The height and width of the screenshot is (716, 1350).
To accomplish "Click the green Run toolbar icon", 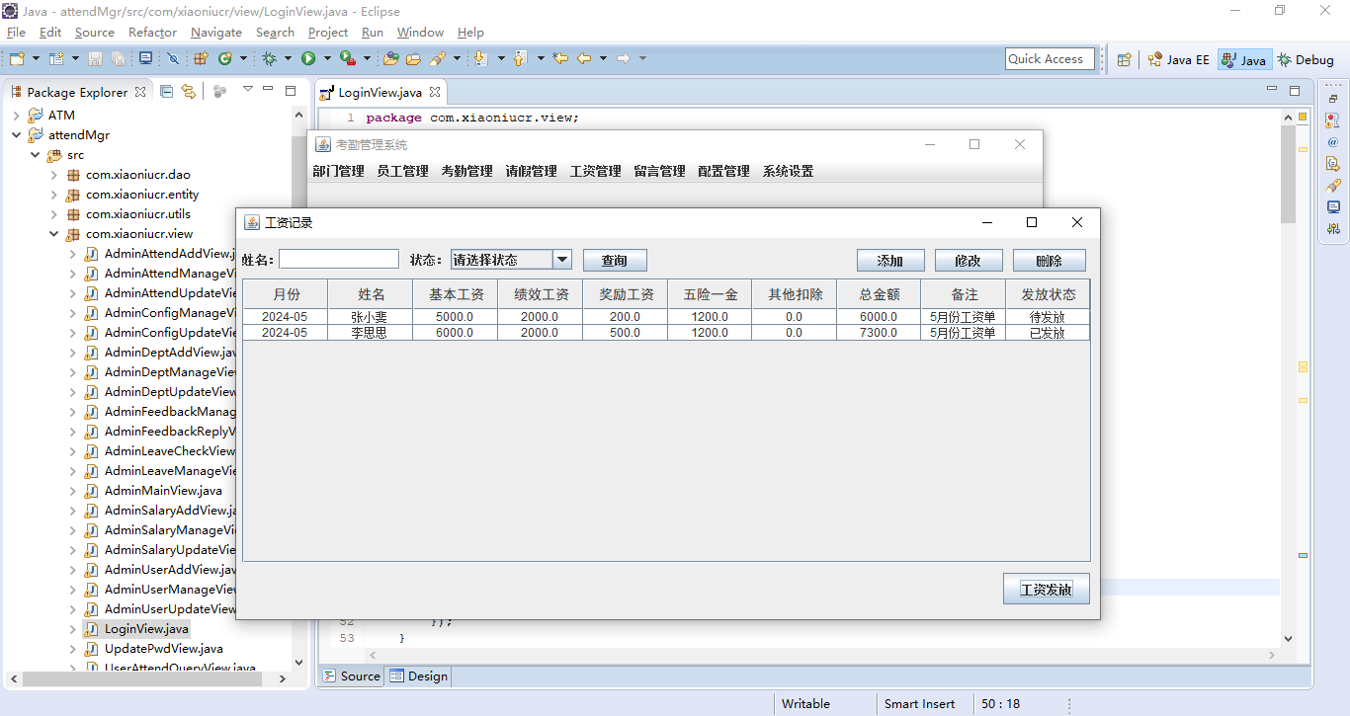I will 308,58.
